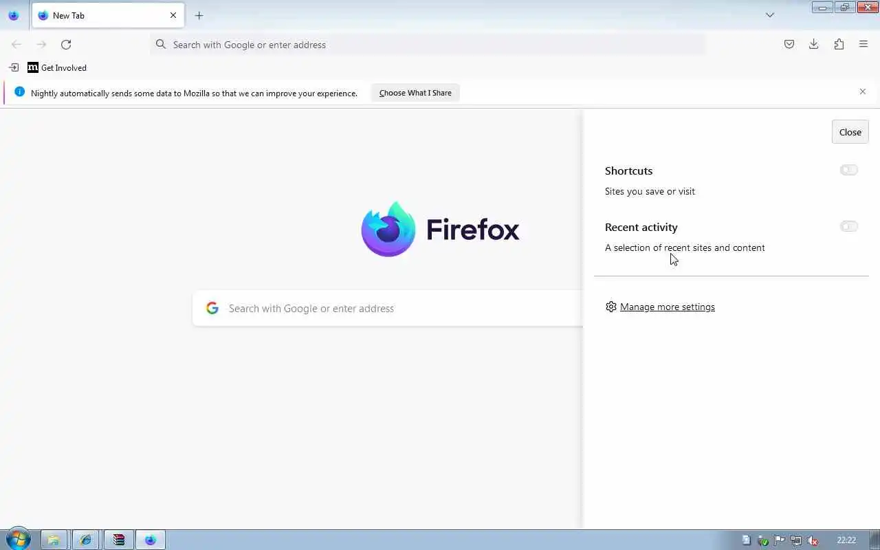Open Windows Explorer from the taskbar
This screenshot has height=550, width=880.
point(54,540)
